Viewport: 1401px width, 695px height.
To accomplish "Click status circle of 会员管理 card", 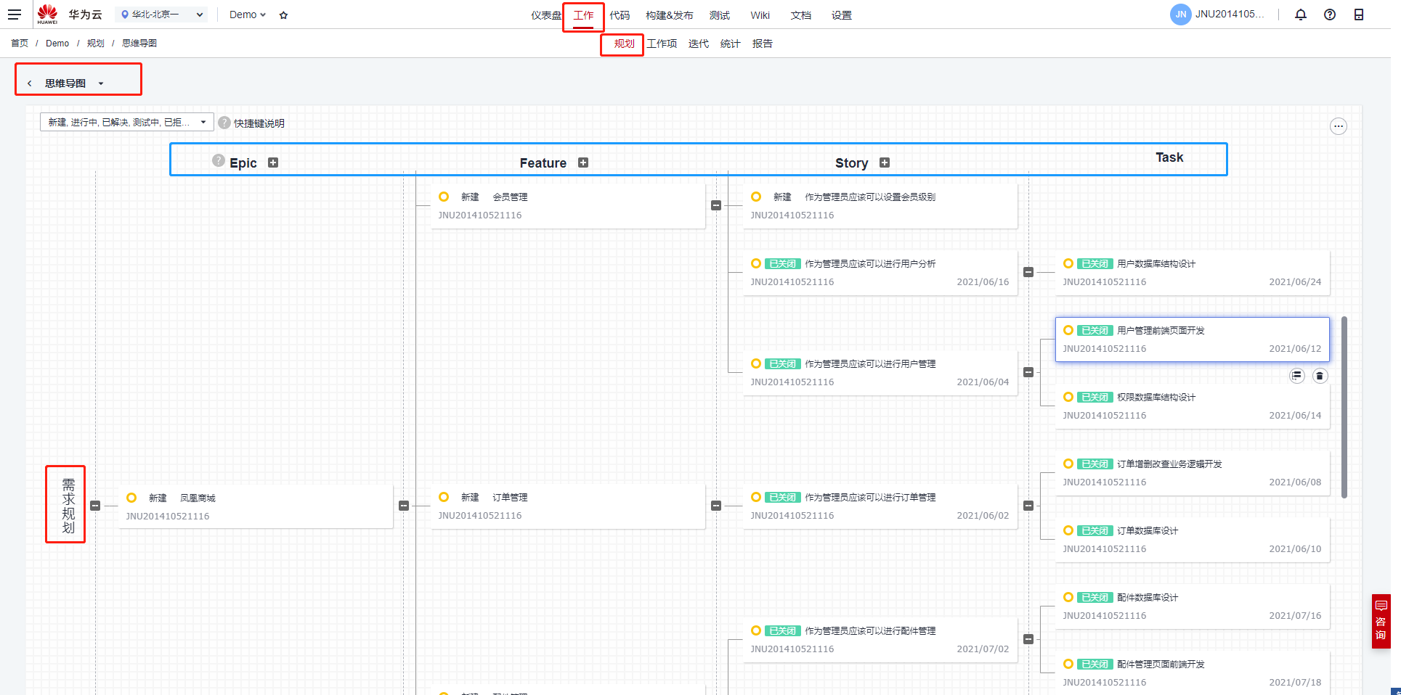I will 443,197.
